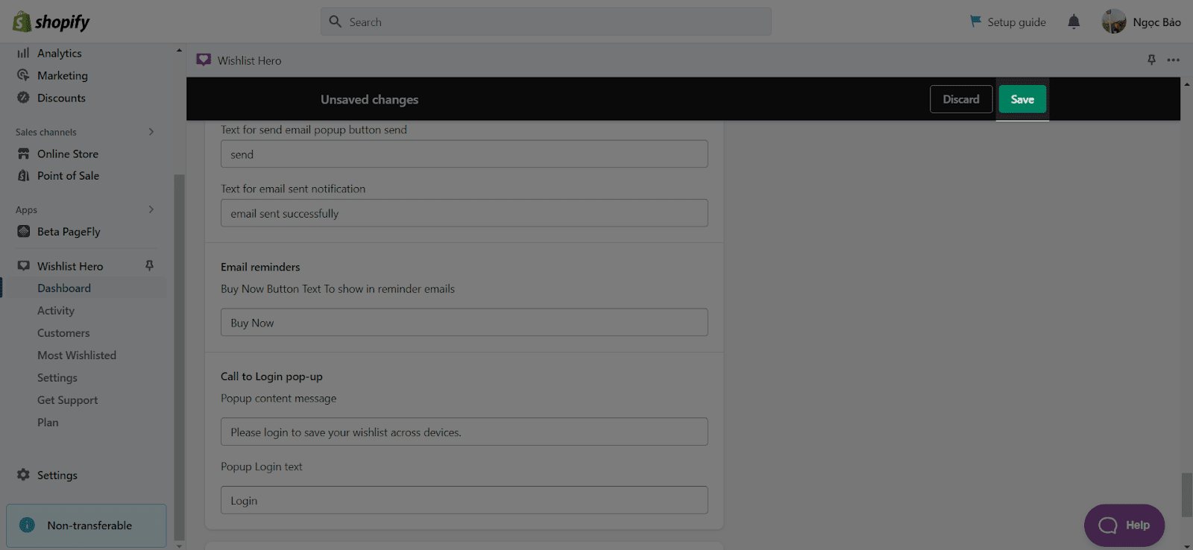The height and width of the screenshot is (550, 1193).
Task: Open Get Support submenu item
Action: pyautogui.click(x=67, y=400)
